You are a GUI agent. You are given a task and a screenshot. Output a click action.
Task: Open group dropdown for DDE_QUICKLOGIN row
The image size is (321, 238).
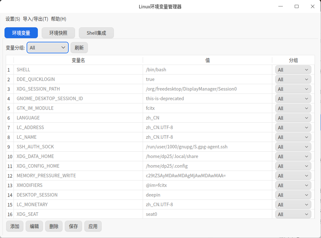click(293, 79)
